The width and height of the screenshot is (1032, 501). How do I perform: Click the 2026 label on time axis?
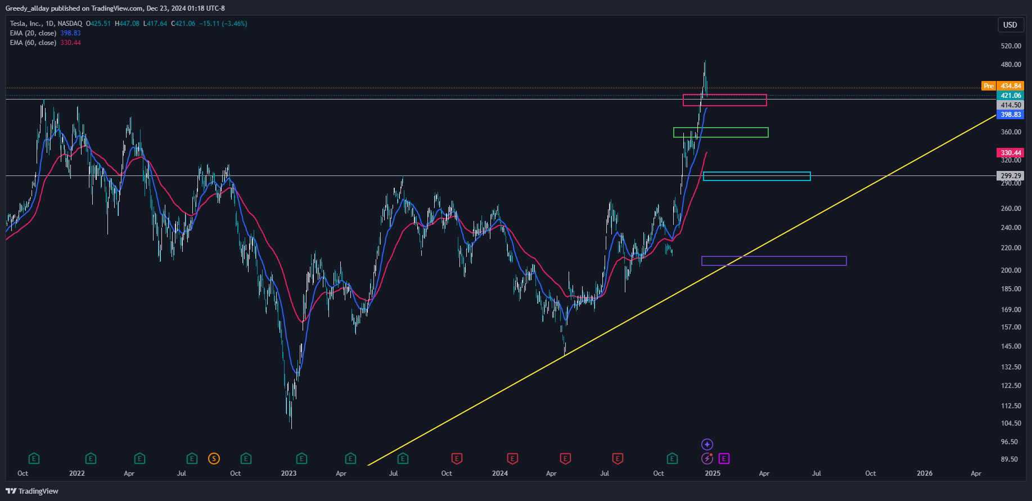click(925, 473)
